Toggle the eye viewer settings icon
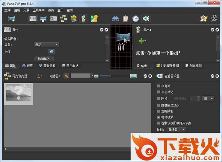The image size is (222, 162). point(146,18)
